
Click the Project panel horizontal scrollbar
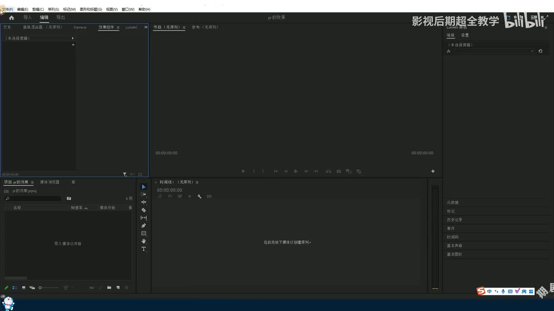pos(16,278)
